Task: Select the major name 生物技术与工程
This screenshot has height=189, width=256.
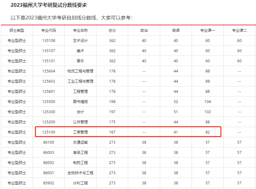Action: tap(80, 173)
